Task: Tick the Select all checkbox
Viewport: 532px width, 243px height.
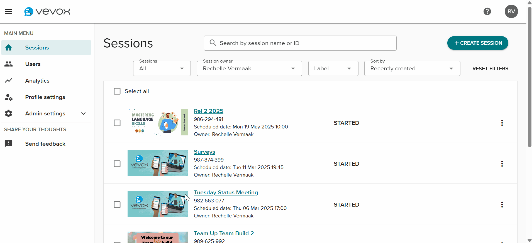Action: 117,91
